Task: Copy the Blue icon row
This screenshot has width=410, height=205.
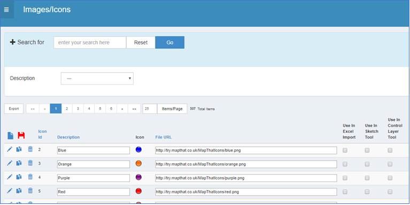Action: click(19, 149)
